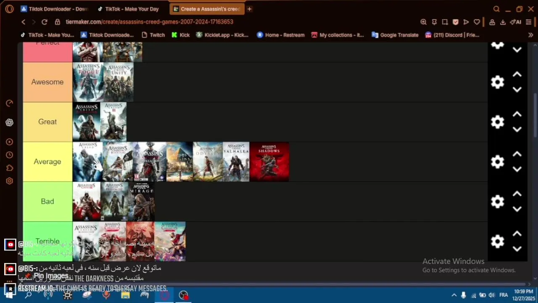Open the zoom magnifier in address bar
The width and height of the screenshot is (538, 303).
pyautogui.click(x=423, y=22)
